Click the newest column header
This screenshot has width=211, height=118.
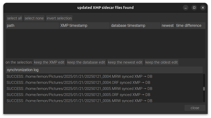[x=168, y=26]
